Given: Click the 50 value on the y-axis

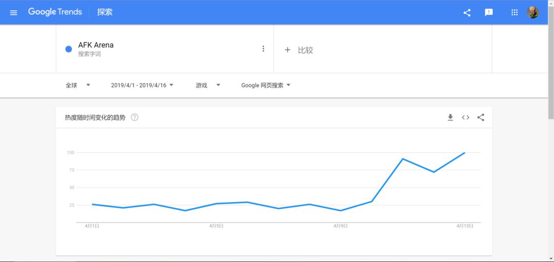Looking at the screenshot, I should (x=72, y=188).
